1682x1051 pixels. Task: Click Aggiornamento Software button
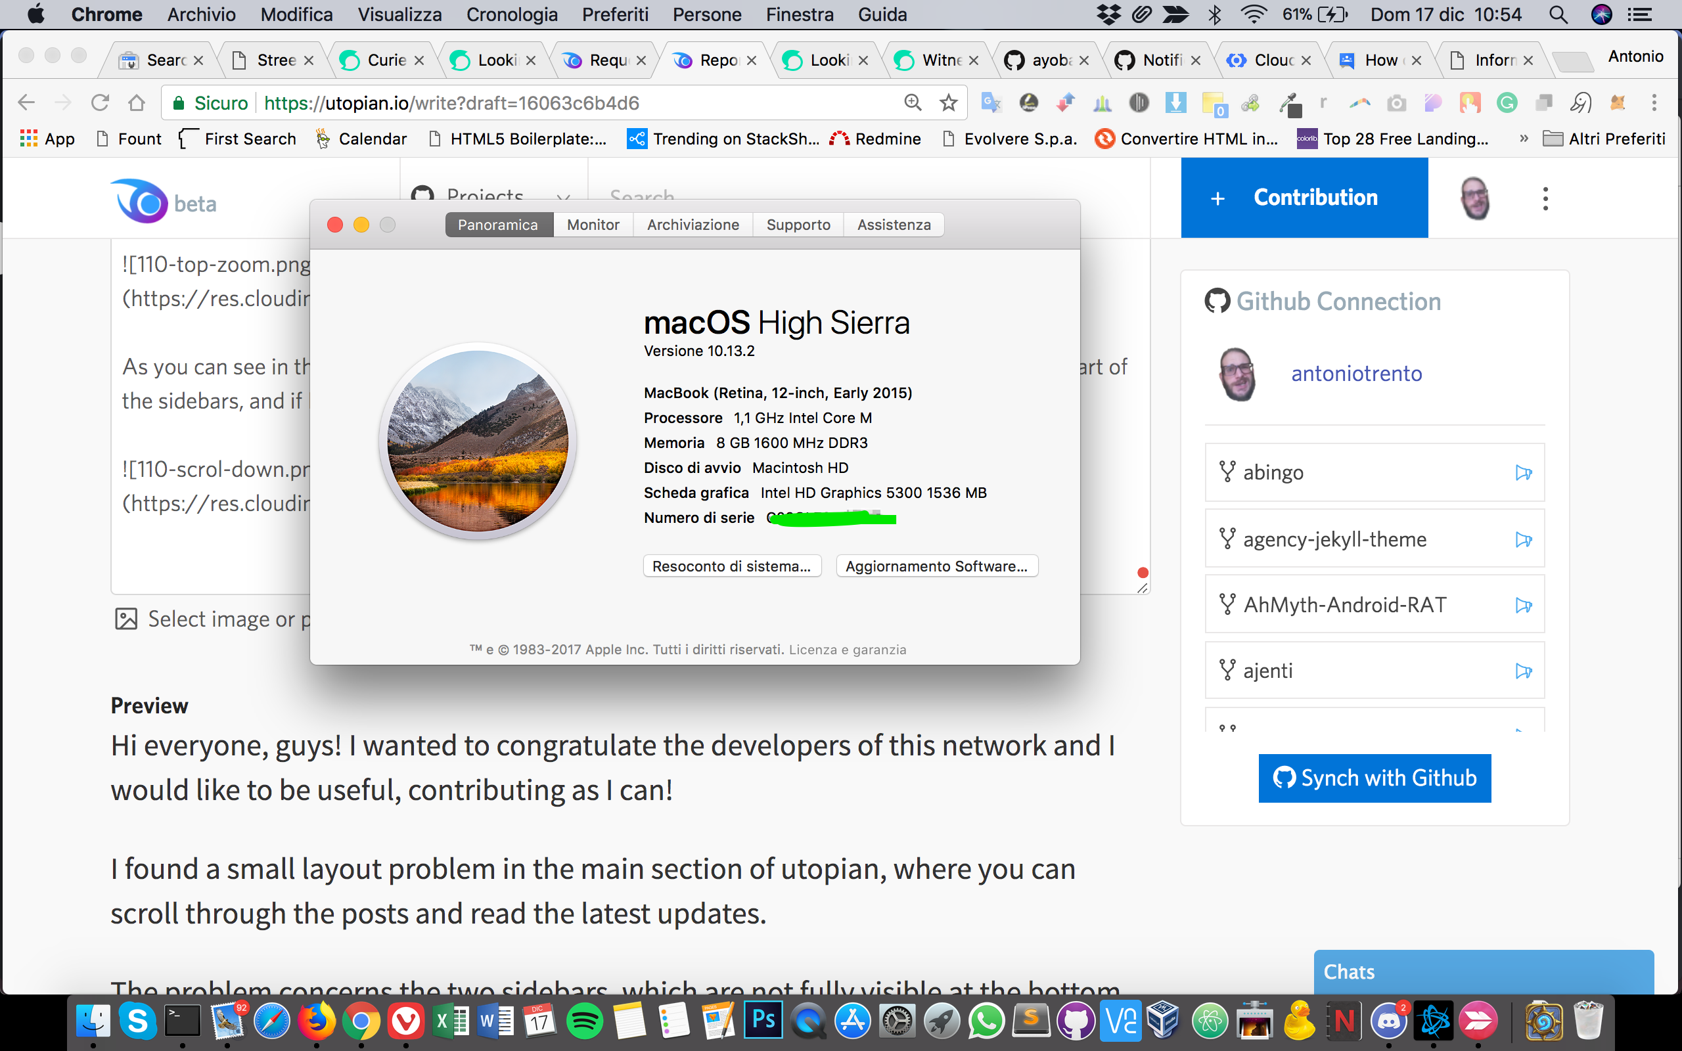(936, 566)
